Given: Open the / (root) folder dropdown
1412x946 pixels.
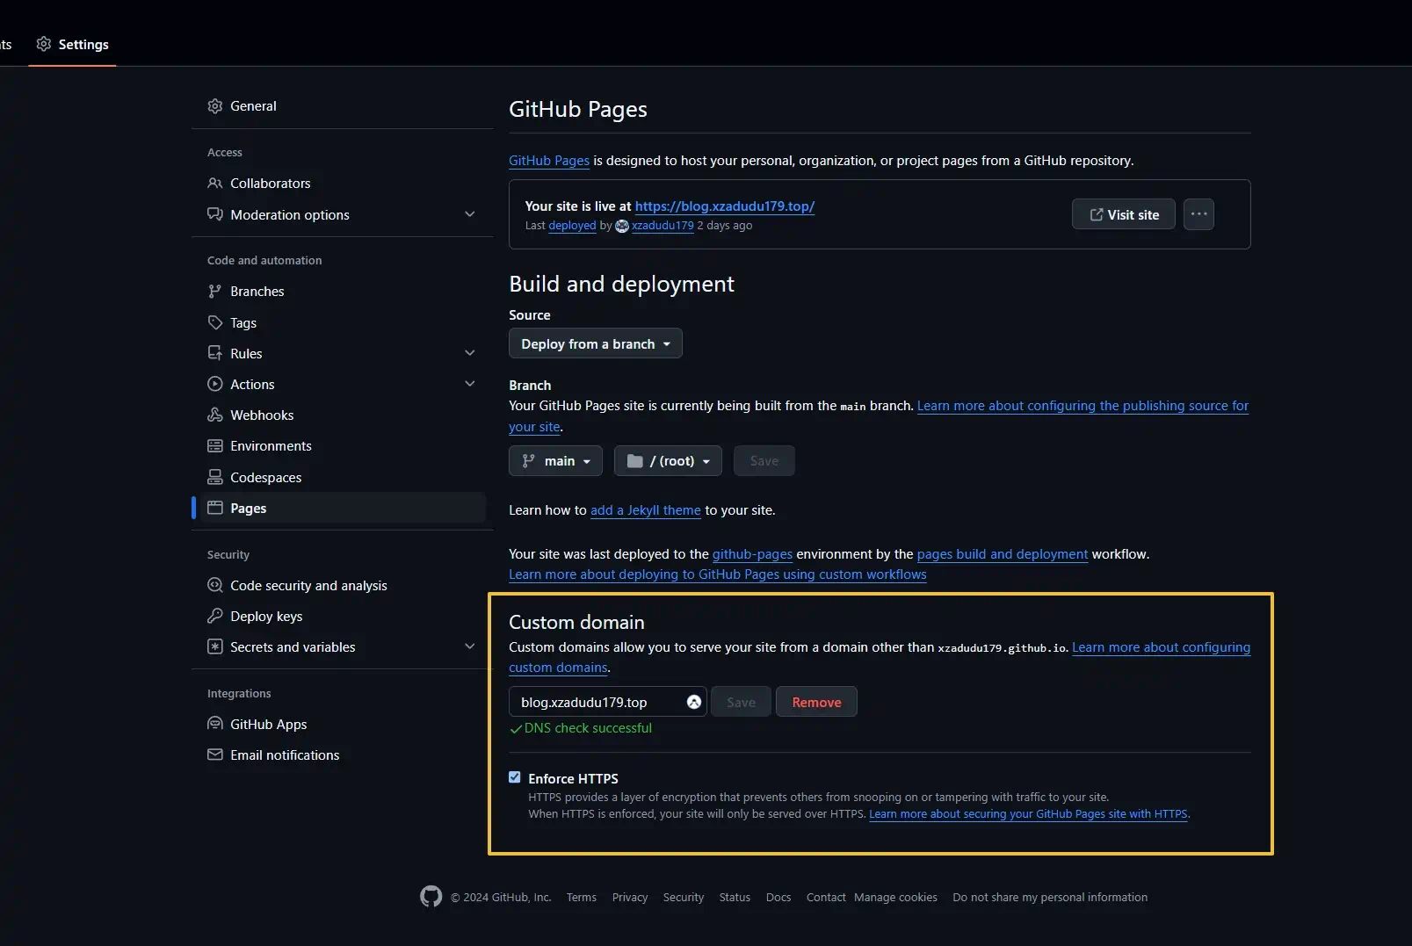Looking at the screenshot, I should point(668,460).
